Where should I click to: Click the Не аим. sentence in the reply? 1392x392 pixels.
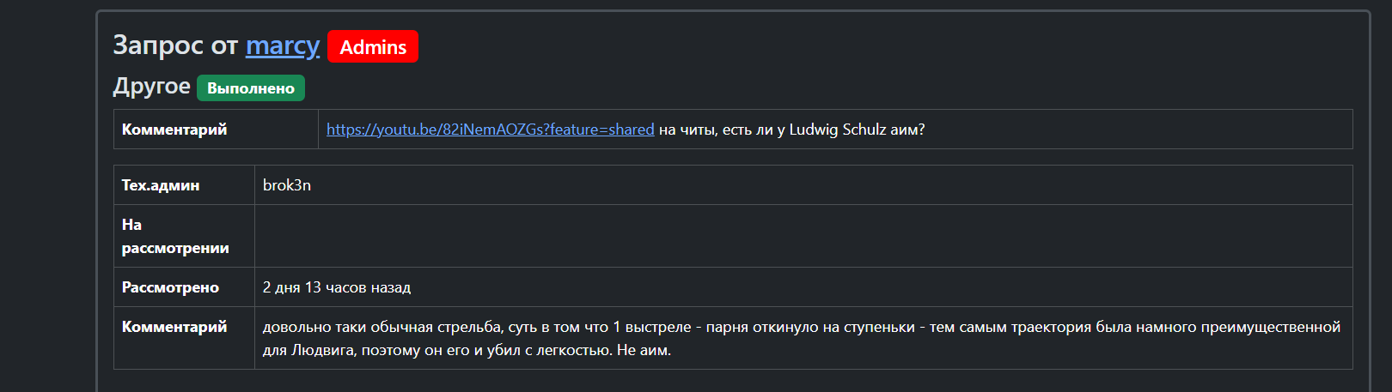(644, 350)
